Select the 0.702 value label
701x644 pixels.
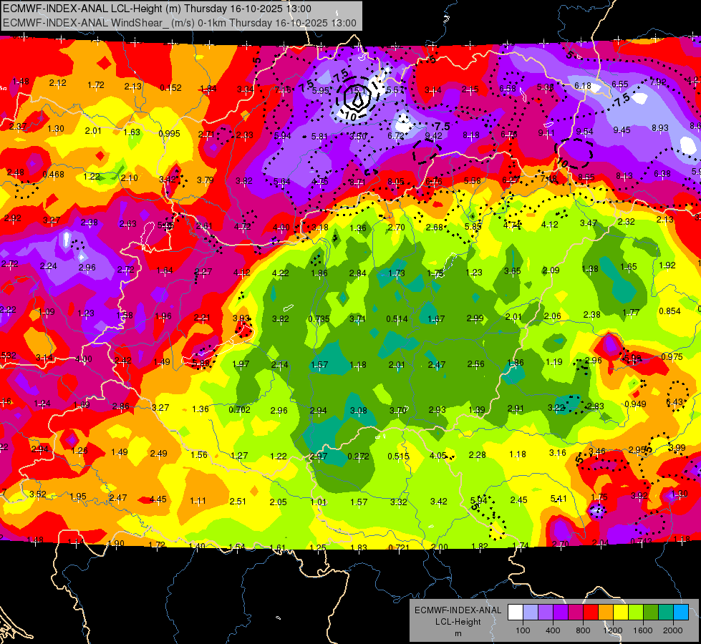(x=240, y=409)
